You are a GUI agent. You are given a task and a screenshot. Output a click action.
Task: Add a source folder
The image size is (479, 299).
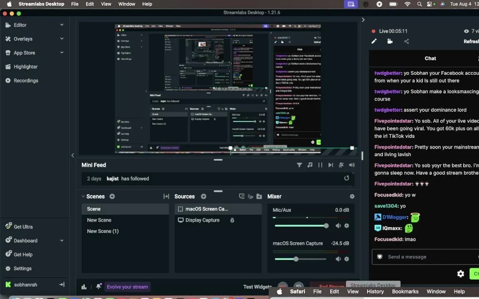[x=259, y=196]
